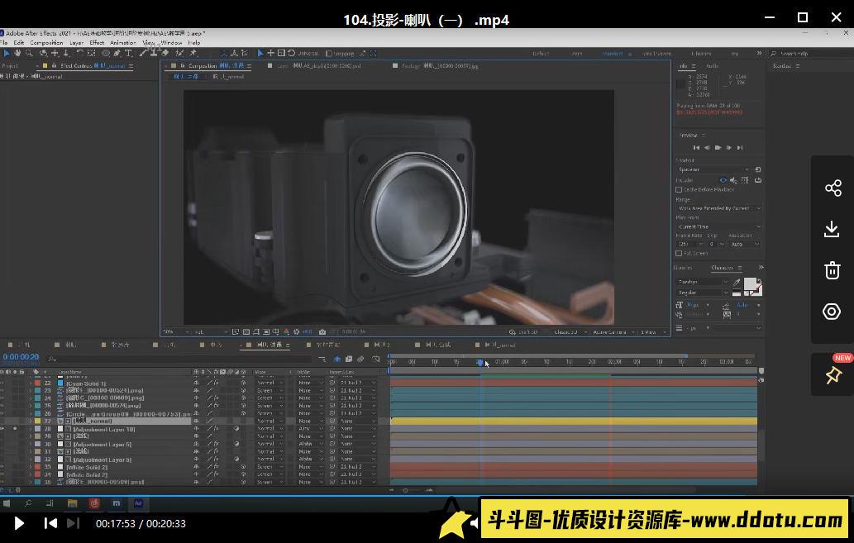Skip to previous video in player
Screen dimensions: 854x543
50,523
